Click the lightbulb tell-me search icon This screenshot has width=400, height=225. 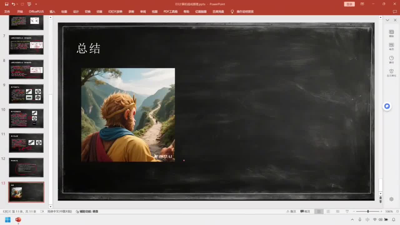(232, 12)
